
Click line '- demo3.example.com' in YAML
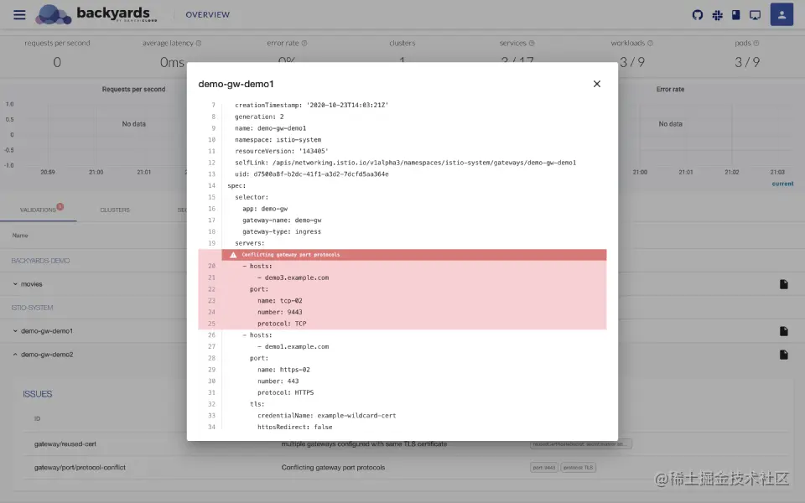293,277
